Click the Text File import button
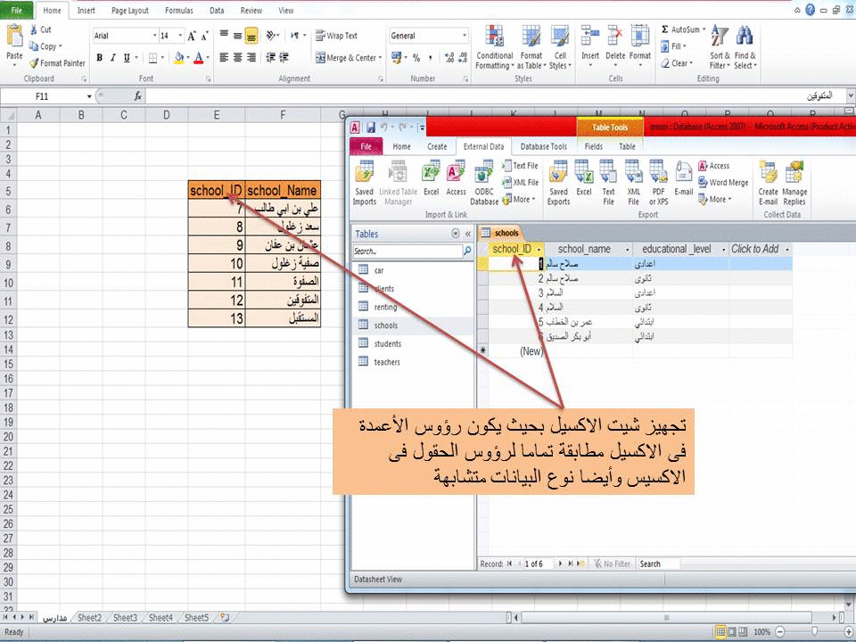856x642 pixels. coord(520,166)
